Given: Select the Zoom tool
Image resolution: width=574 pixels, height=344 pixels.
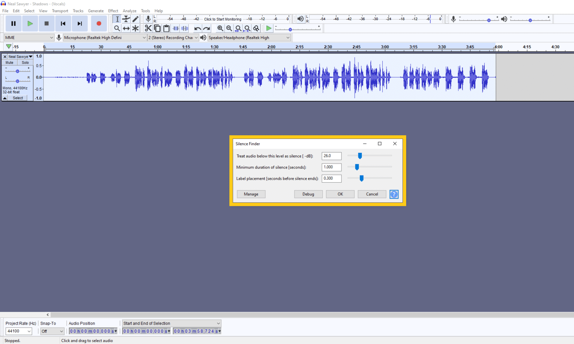Looking at the screenshot, I should (x=117, y=28).
